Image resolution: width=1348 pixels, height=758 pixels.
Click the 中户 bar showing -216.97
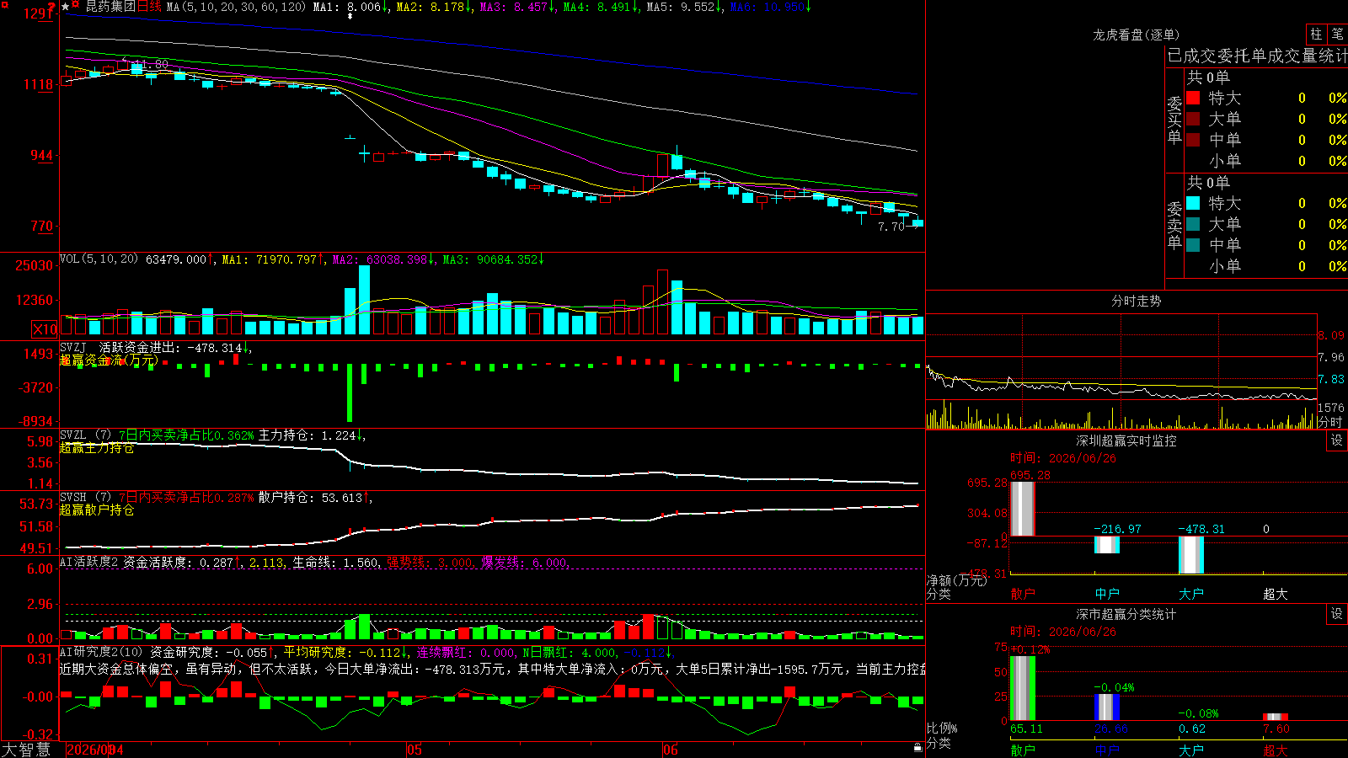click(1107, 545)
